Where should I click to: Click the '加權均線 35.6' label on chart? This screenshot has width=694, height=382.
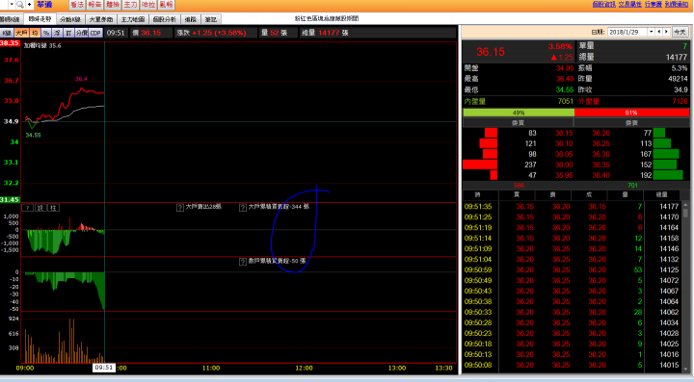(x=42, y=46)
